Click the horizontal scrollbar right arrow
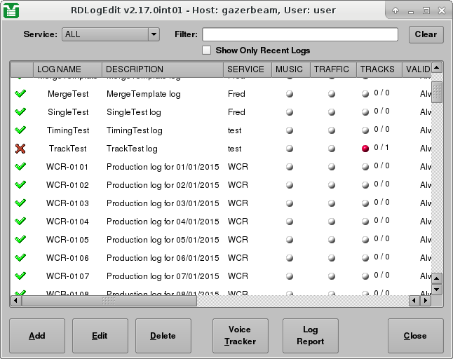 425,301
